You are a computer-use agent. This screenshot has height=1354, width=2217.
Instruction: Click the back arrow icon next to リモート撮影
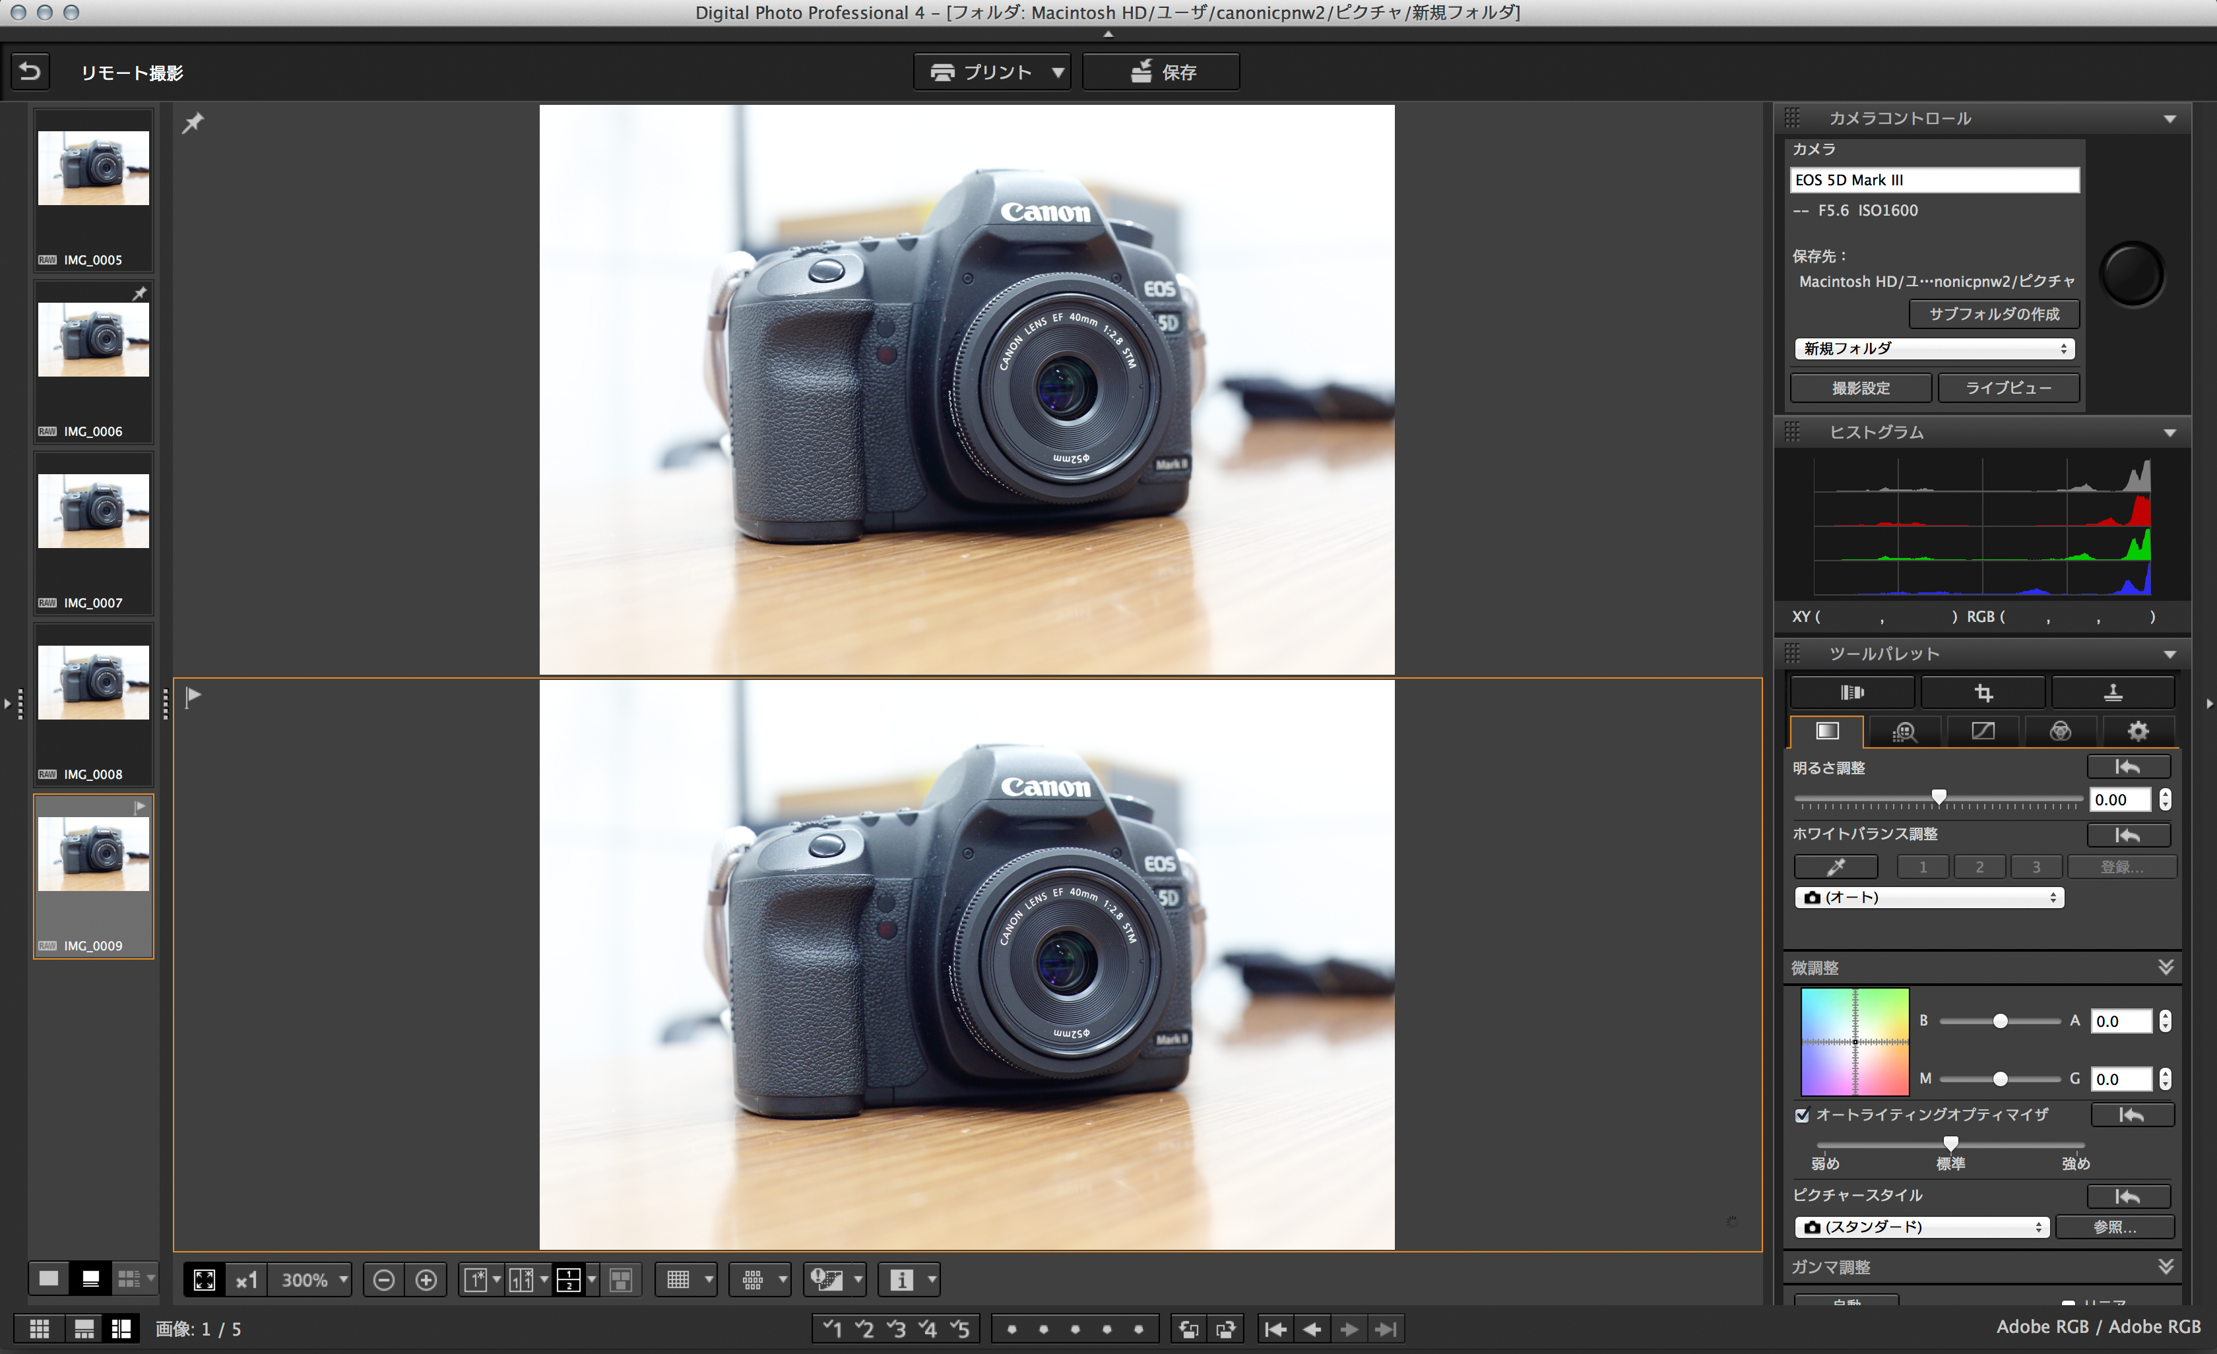click(x=30, y=71)
